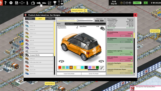Pick the purple paint color swatch

(x=90, y=68)
